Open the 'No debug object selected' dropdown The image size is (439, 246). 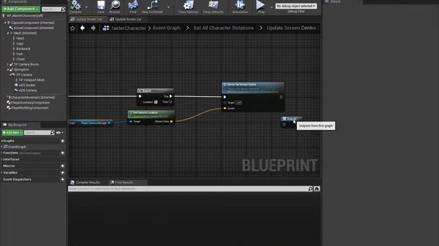(296, 6)
